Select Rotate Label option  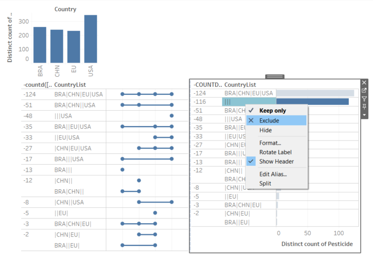(x=276, y=152)
